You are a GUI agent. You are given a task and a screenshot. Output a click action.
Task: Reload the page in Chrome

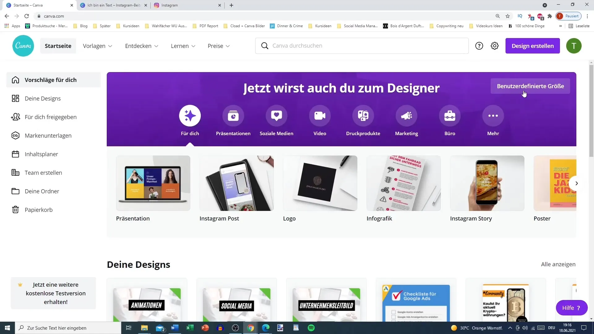click(27, 16)
